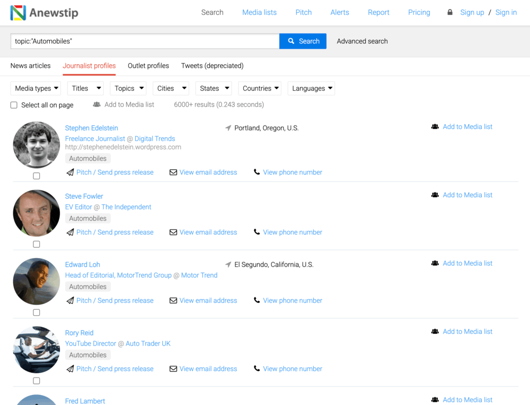Click envelope icon in Steve Fowler's row

[x=173, y=232]
